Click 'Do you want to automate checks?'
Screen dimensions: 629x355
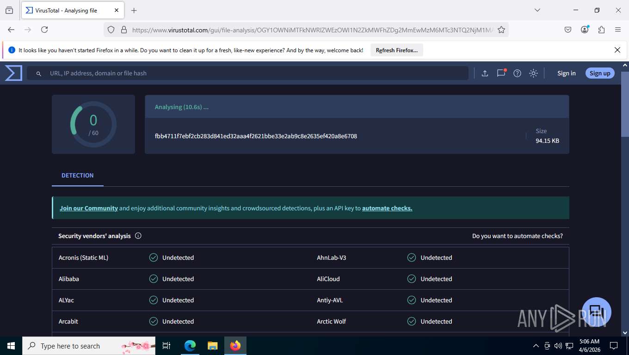[518, 236]
